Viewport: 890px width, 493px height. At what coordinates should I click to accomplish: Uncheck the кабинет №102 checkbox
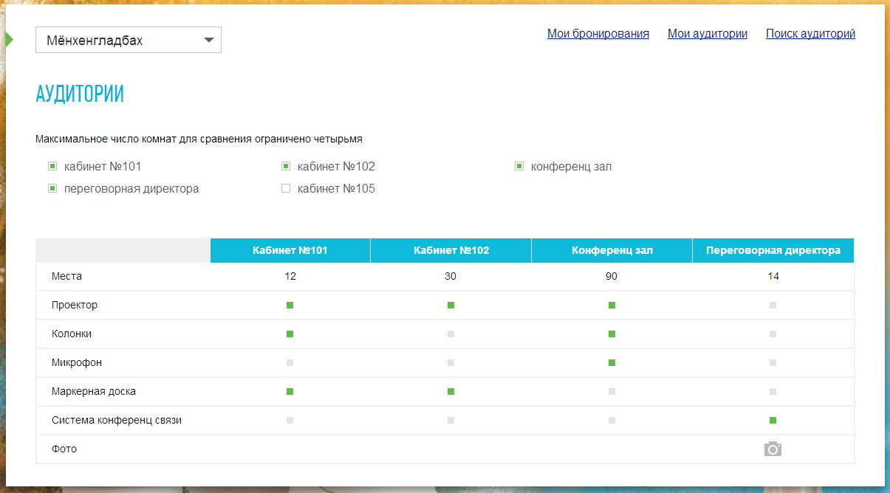(286, 167)
